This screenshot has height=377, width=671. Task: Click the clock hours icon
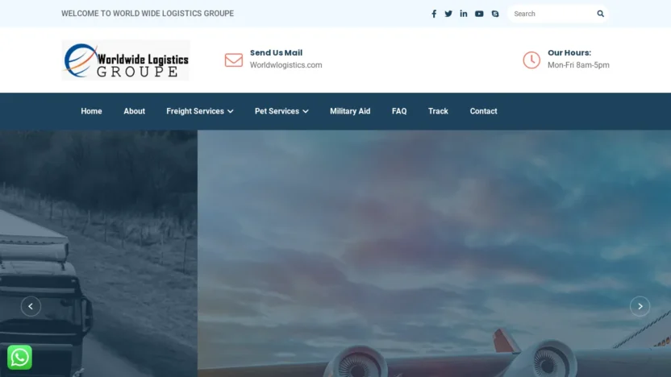(531, 60)
